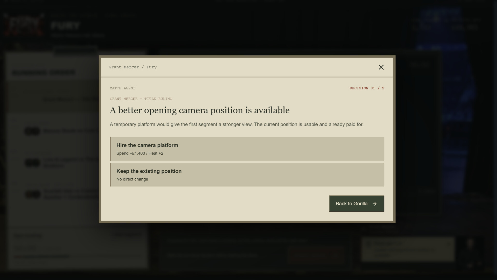Click the blurred notification toast at bottom right
The width and height of the screenshot is (497, 280).
[408, 249]
